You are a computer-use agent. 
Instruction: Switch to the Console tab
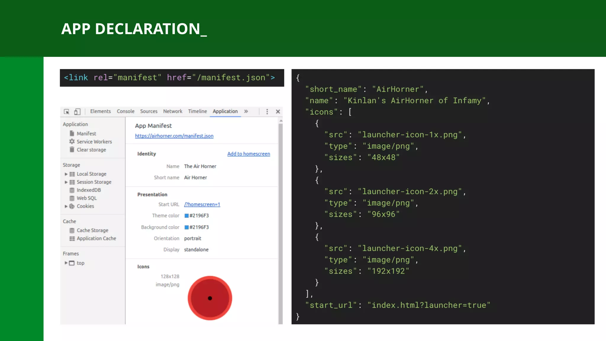[x=125, y=111]
